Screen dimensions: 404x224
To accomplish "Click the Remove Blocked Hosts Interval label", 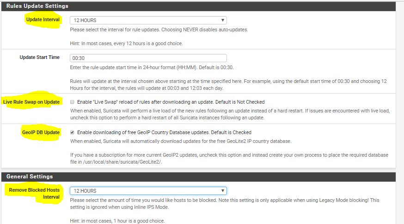I will (x=34, y=194).
